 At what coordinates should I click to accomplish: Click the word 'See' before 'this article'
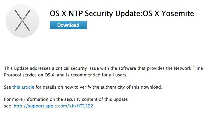point(7,87)
